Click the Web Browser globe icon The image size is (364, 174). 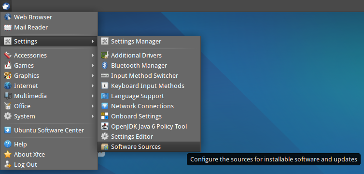pos(8,17)
